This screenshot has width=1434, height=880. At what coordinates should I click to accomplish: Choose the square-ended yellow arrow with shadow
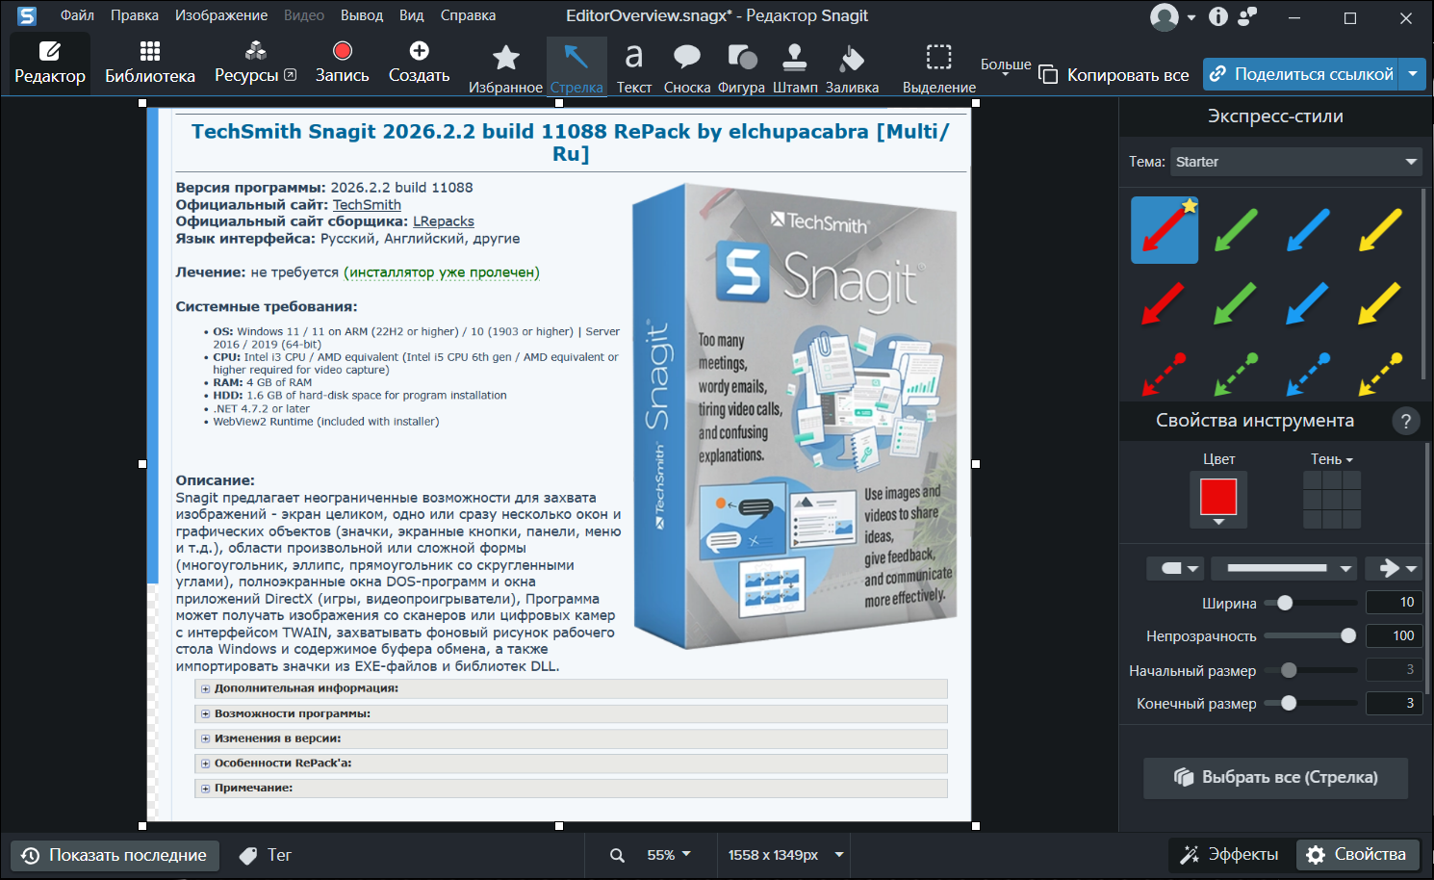coord(1380,303)
